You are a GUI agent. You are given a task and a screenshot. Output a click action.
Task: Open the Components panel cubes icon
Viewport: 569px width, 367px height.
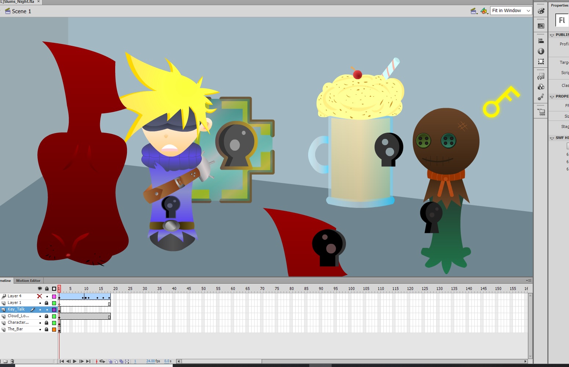point(541,87)
